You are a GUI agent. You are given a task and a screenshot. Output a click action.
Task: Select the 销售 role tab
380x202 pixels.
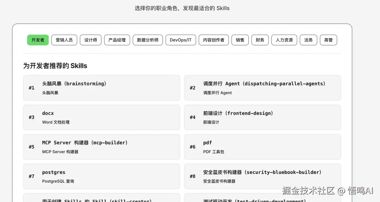[x=240, y=40]
